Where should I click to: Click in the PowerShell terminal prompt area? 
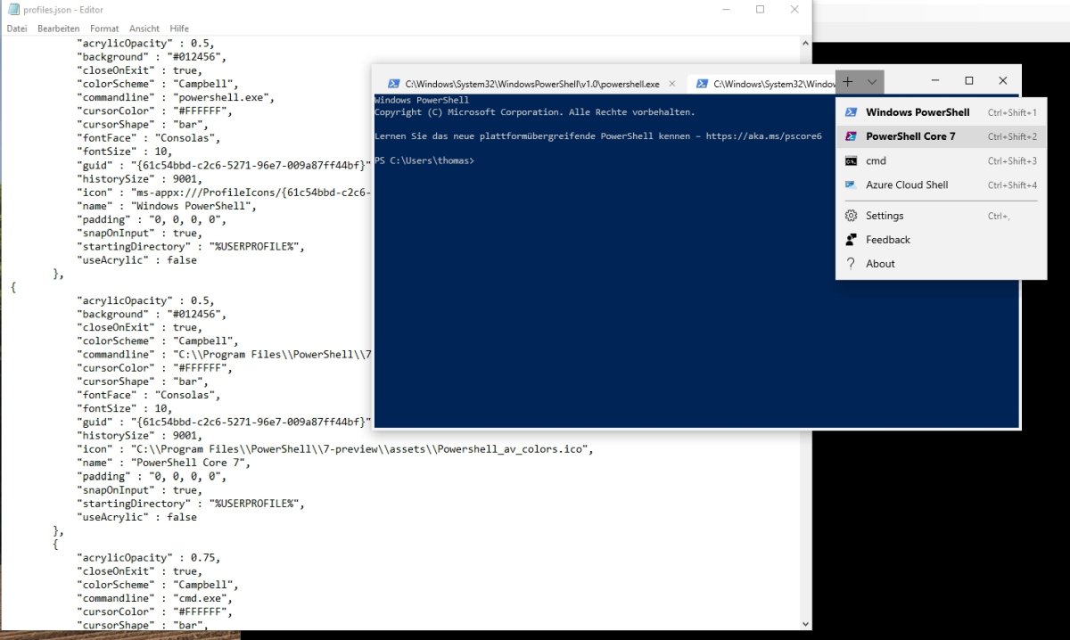tap(624, 267)
